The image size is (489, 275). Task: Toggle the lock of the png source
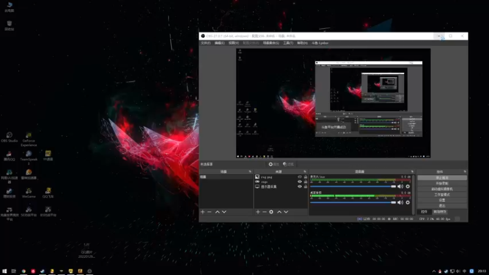point(306,177)
